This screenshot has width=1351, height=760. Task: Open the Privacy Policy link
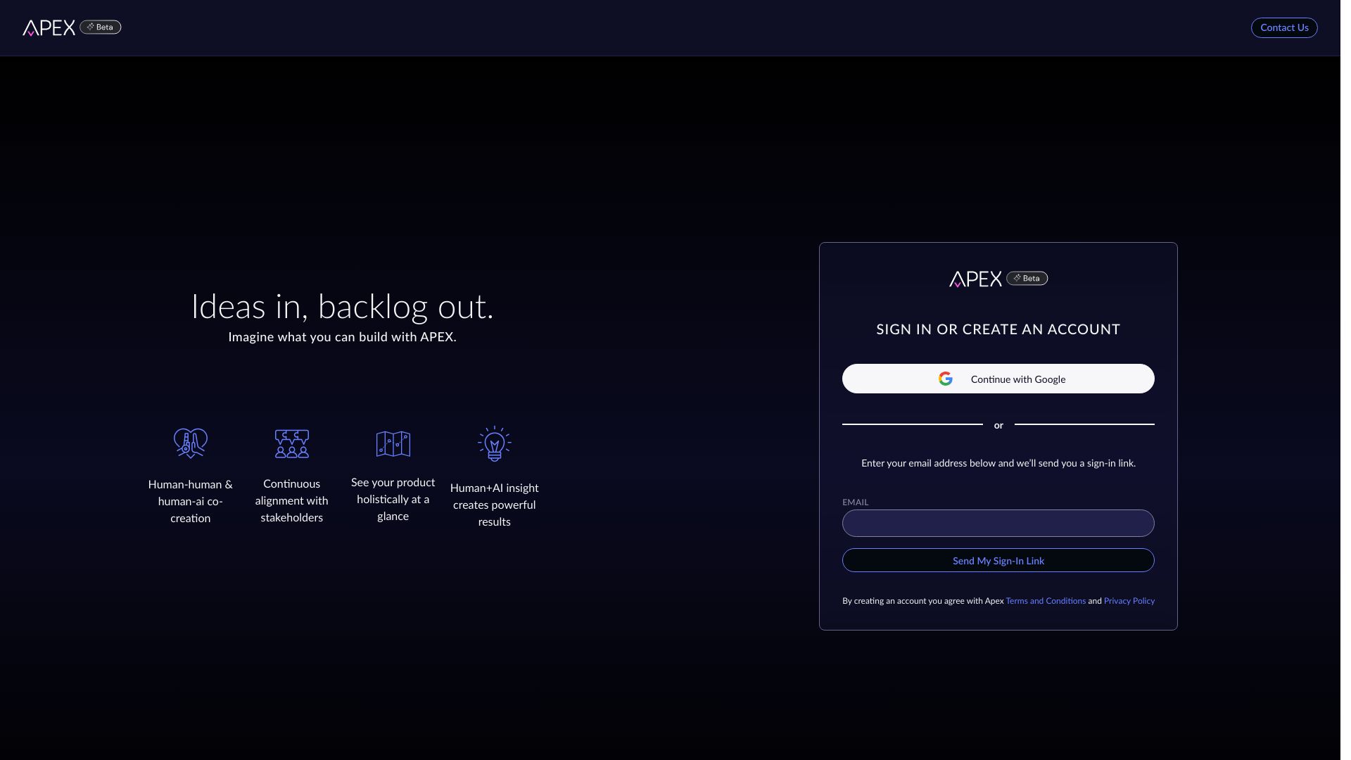click(x=1129, y=601)
